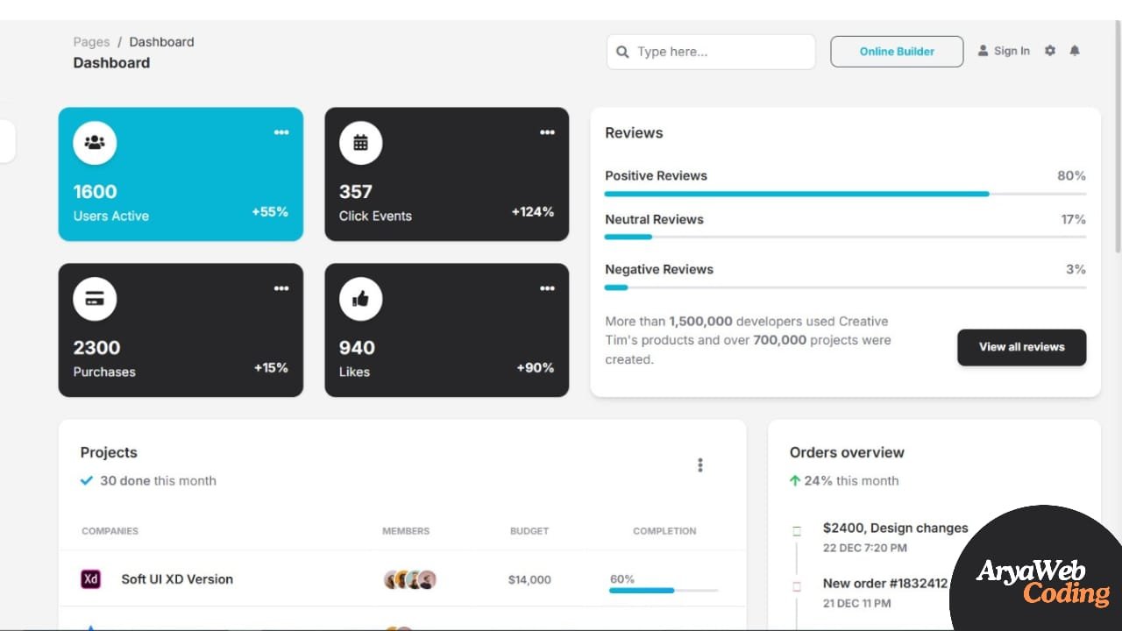Click the Likes thumbs-up icon
The image size is (1122, 631).
pyautogui.click(x=360, y=299)
